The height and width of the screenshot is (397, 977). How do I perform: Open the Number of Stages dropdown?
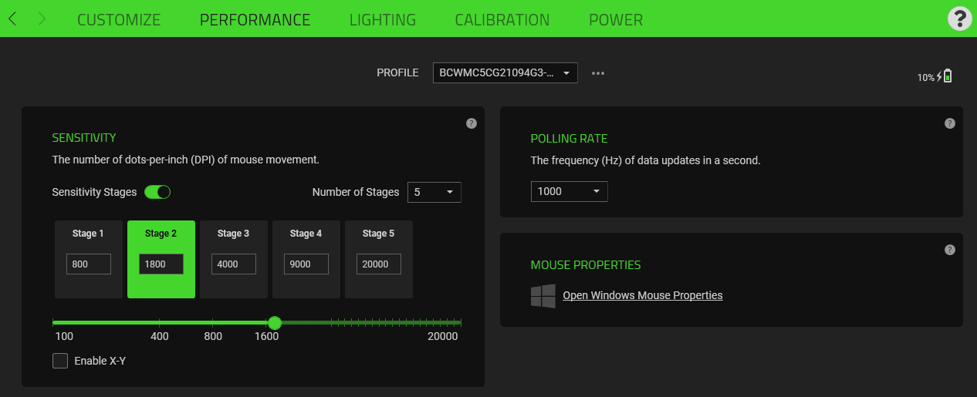coord(434,192)
